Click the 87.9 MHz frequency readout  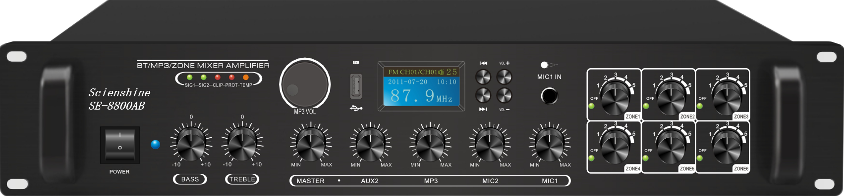click(421, 96)
